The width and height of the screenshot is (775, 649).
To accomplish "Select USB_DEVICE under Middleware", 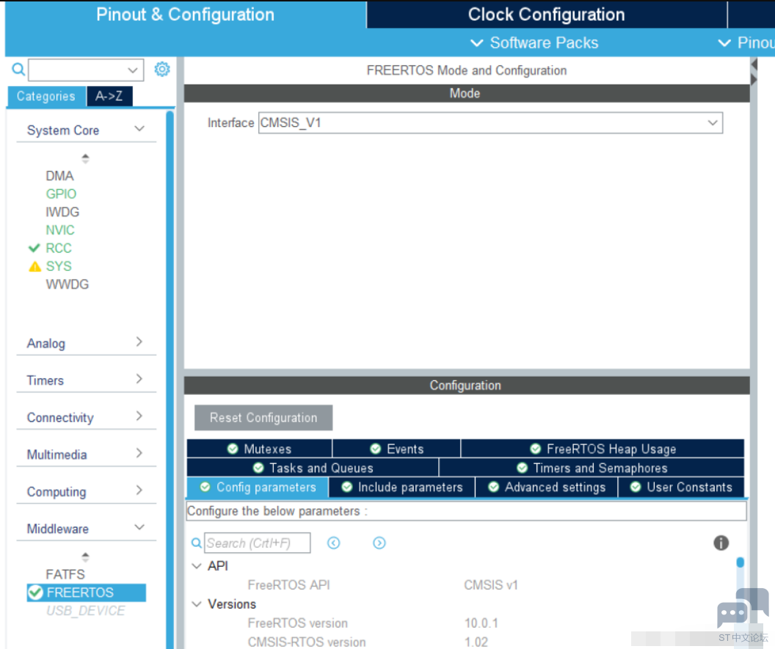I will coord(86,611).
